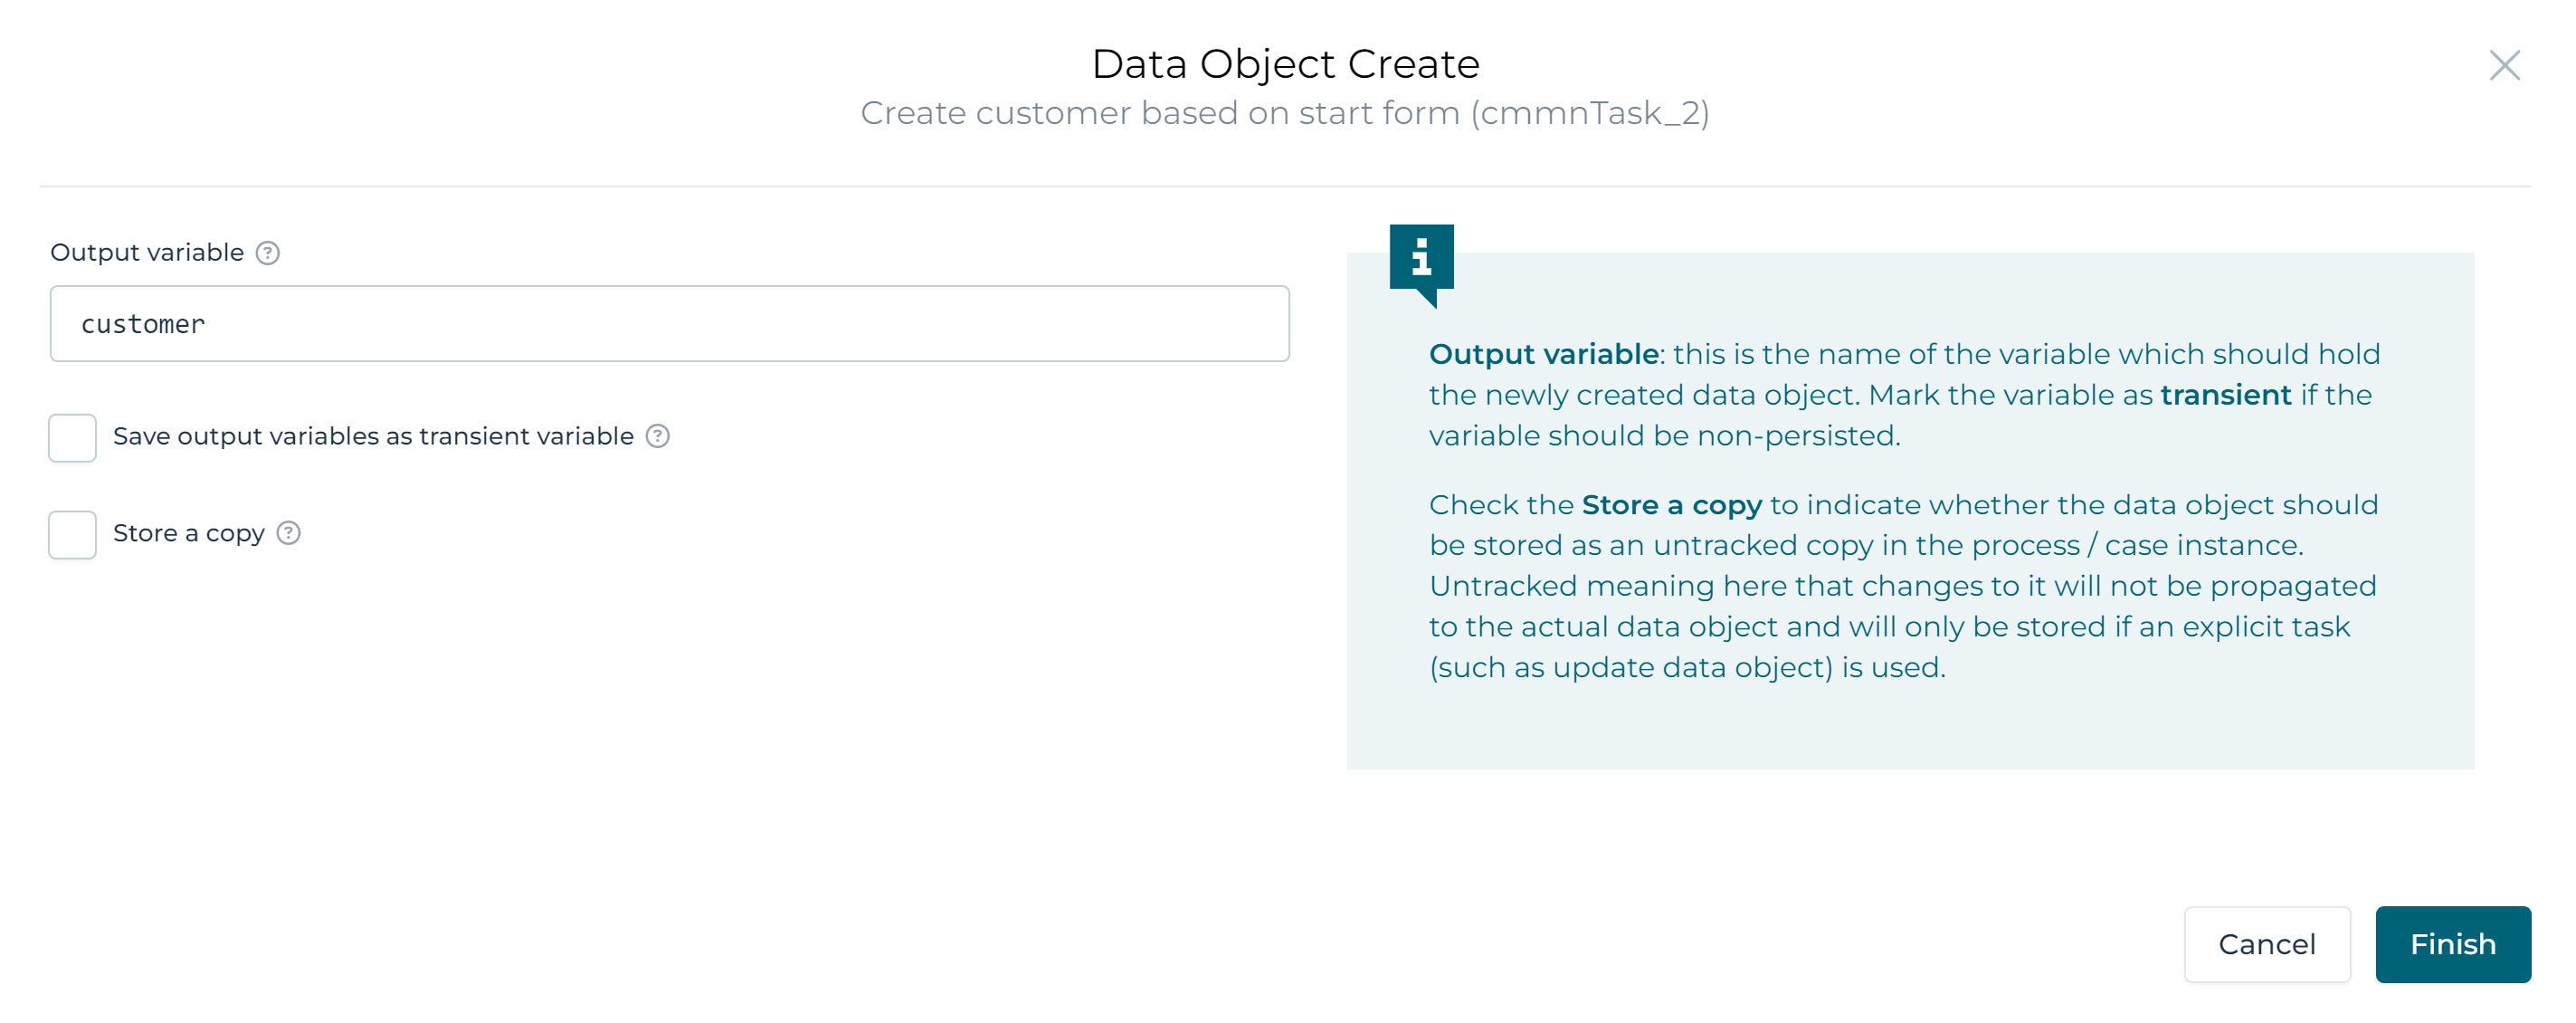The width and height of the screenshot is (2576, 1023).
Task: Click the info speech-bubble icon on the panel
Action: click(x=1421, y=263)
